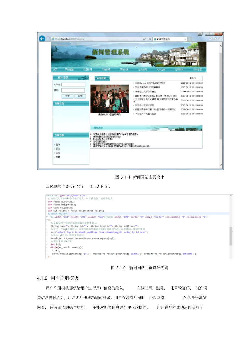
Task: Click the page scrollbar down arrow
Action: (x=221, y=165)
